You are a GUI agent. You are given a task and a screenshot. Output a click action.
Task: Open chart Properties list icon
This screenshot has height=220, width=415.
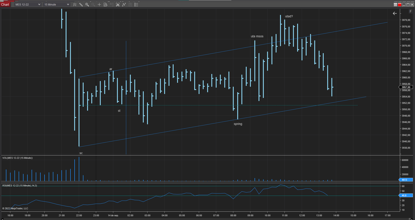(136, 4)
